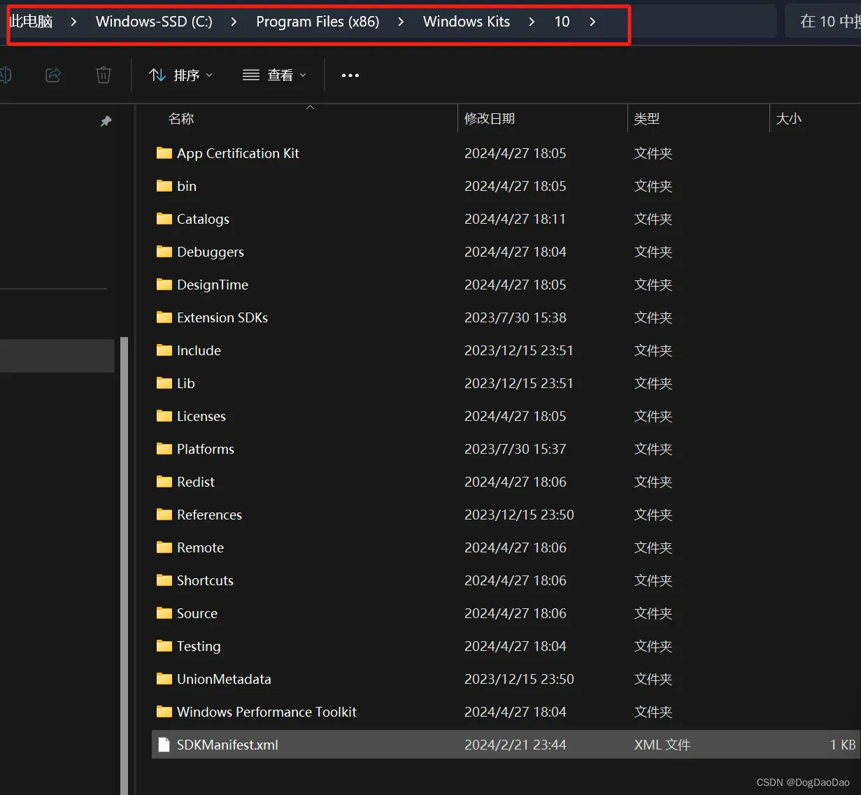Select the Shortcuts folder name
The width and height of the screenshot is (861, 795).
point(205,580)
